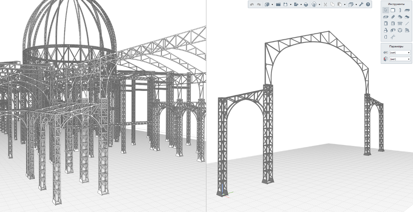The height and width of the screenshot is (212, 413).
Task: Click the cloud sync icon
Action: pos(314,4)
